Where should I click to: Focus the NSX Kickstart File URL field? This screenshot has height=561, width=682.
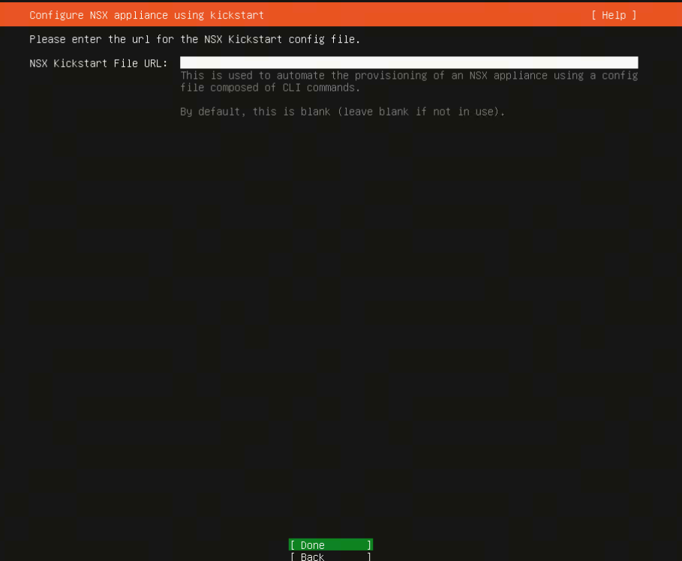click(x=409, y=63)
